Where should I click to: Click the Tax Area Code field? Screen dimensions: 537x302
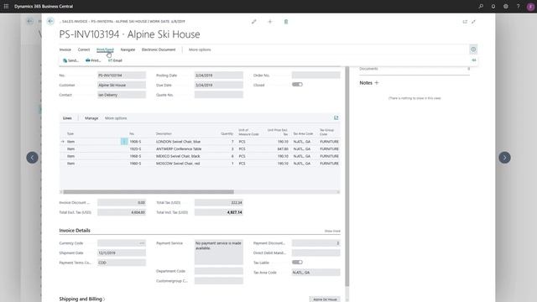[316, 272]
